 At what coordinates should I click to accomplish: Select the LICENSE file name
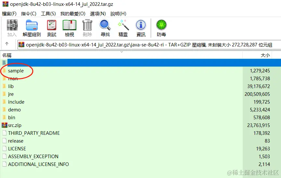tap(17, 148)
